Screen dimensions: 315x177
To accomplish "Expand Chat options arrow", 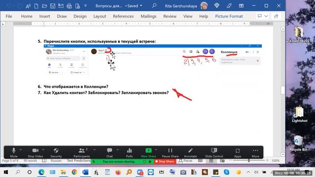I will pyautogui.click(x=118, y=149).
